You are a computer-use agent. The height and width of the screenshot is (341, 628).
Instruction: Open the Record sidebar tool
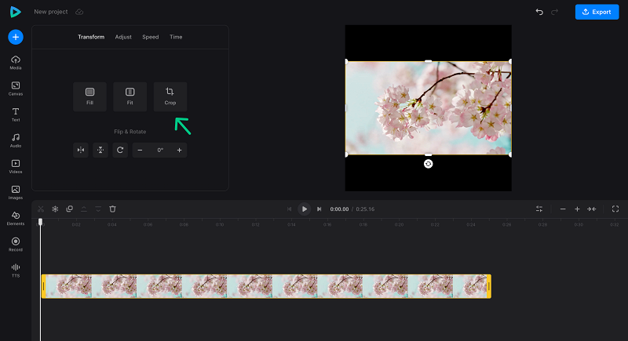(x=16, y=245)
